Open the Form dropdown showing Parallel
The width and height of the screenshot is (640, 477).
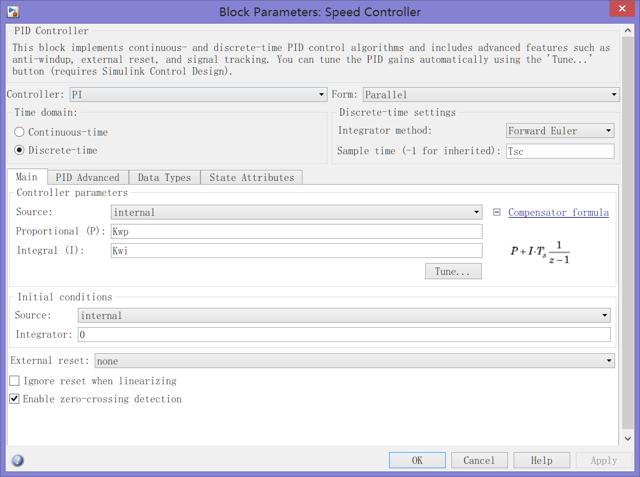click(x=491, y=95)
